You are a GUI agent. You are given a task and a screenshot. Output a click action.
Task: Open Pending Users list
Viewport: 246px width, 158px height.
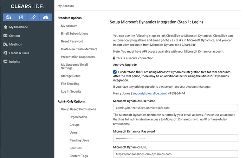(x=79, y=140)
